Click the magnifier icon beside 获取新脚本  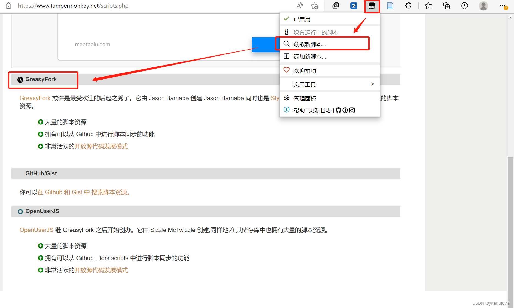tap(286, 44)
